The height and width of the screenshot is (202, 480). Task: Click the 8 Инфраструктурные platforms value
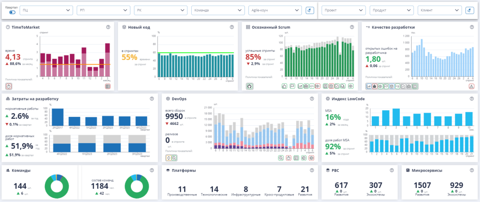click(x=246, y=189)
